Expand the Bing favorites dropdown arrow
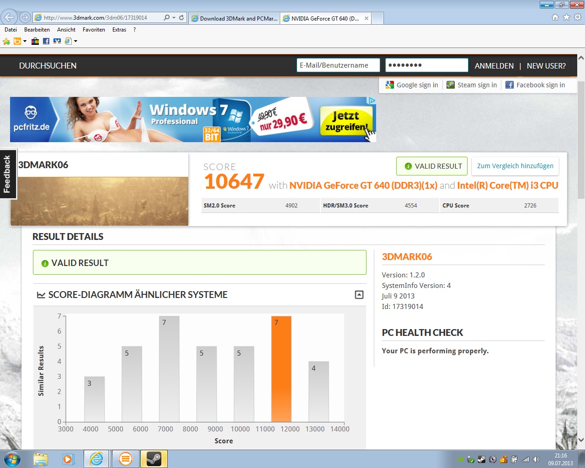The width and height of the screenshot is (585, 468). tap(25, 41)
